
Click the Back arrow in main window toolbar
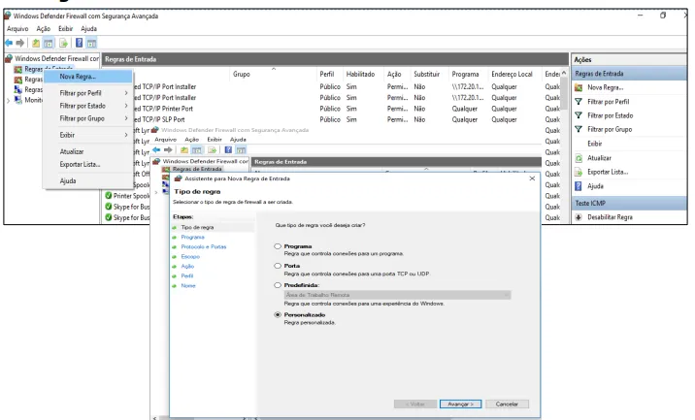click(x=9, y=43)
